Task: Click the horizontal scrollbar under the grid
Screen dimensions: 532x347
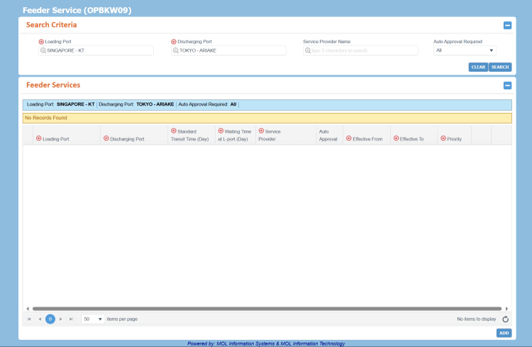Action: click(267, 309)
